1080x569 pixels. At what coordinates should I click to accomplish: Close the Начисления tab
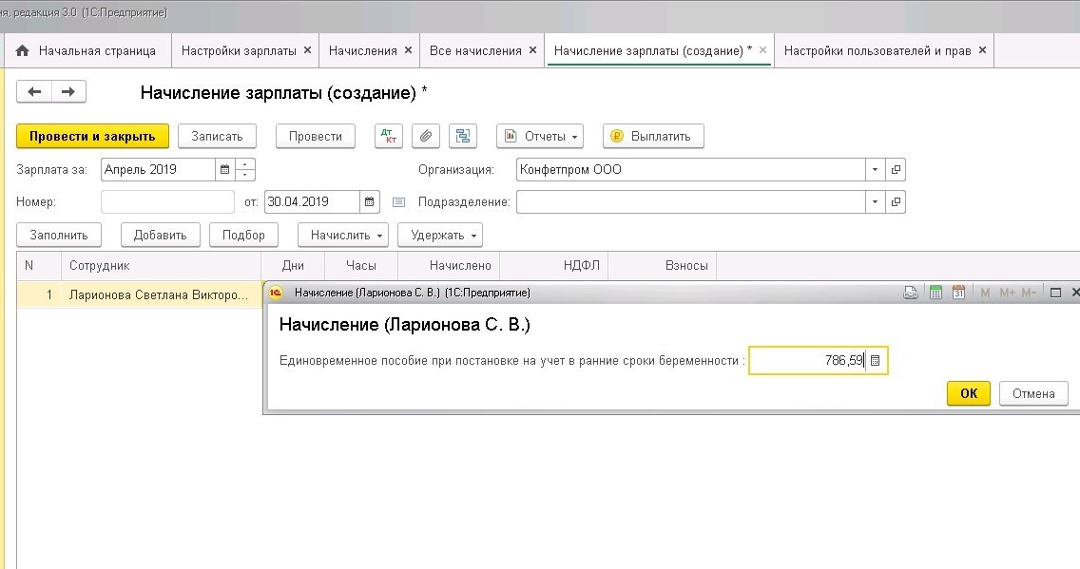(x=409, y=50)
